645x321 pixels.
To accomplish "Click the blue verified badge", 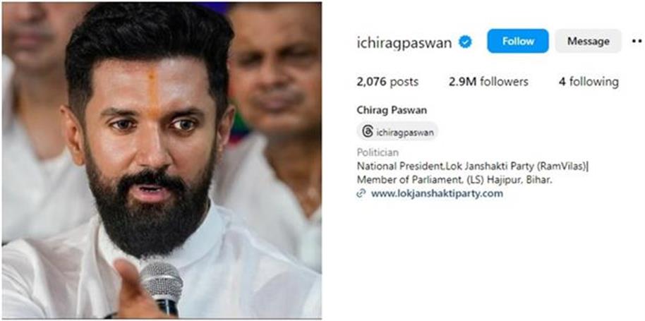I will click(x=465, y=42).
